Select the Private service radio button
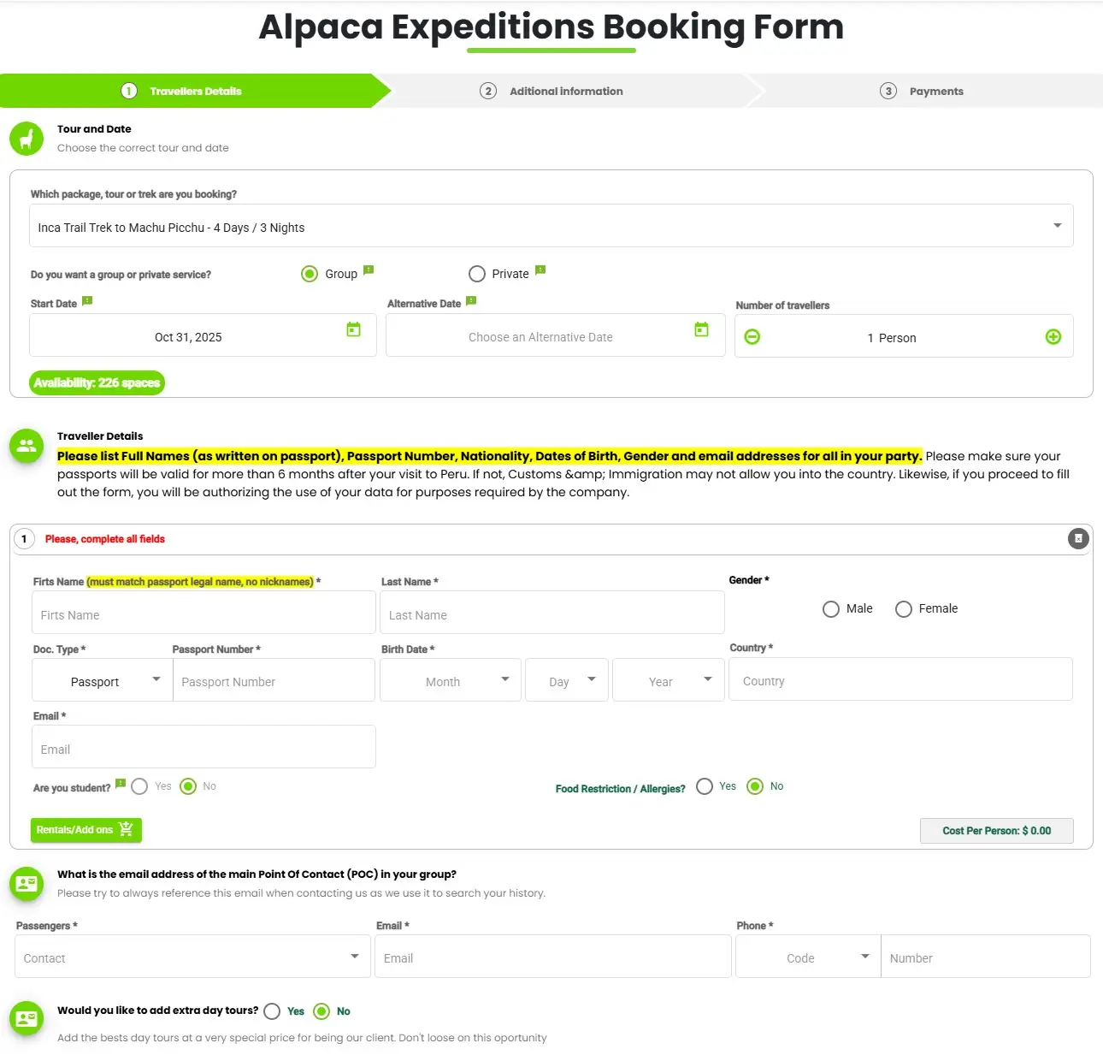The image size is (1103, 1055). (477, 274)
